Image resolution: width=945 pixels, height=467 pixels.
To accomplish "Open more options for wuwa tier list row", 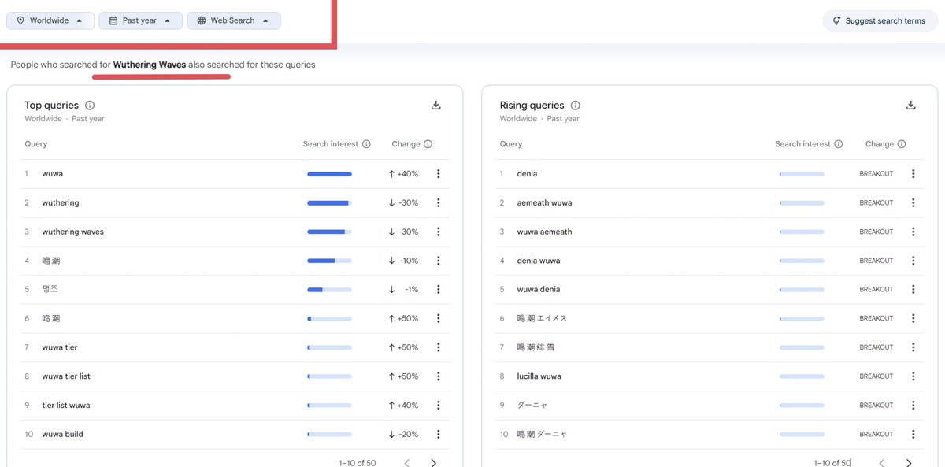I will [x=439, y=376].
